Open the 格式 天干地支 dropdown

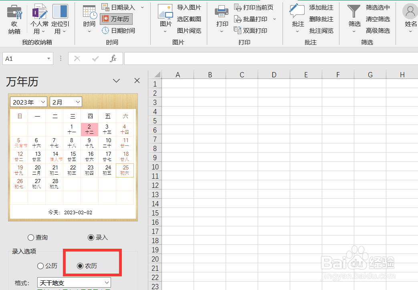pyautogui.click(x=74, y=282)
